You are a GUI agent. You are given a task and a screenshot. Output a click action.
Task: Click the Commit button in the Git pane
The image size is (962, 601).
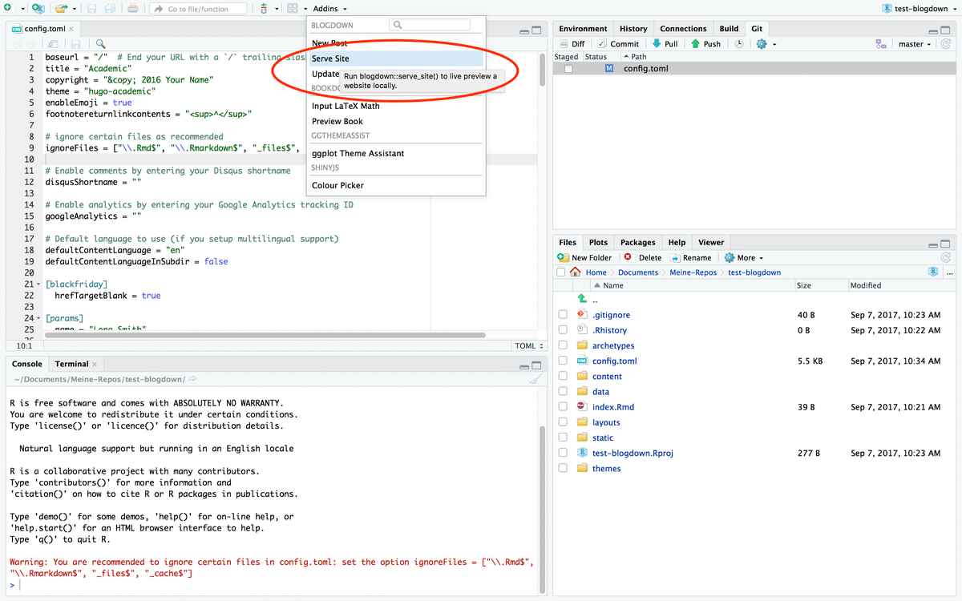pyautogui.click(x=617, y=44)
